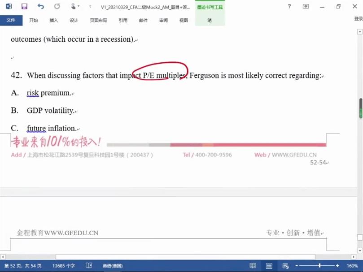Image resolution: width=363 pixels, height=272 pixels.
Task: Click the 160% zoom level button
Action: pyautogui.click(x=352, y=266)
